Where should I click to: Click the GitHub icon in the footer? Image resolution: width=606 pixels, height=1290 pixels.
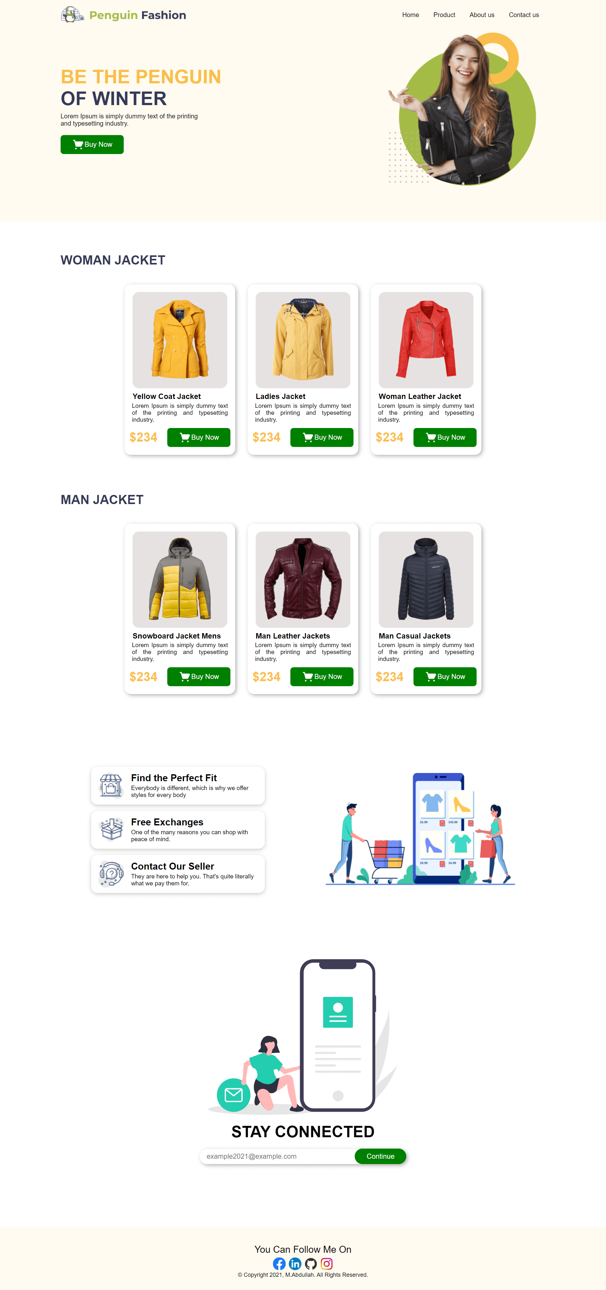click(x=311, y=1263)
